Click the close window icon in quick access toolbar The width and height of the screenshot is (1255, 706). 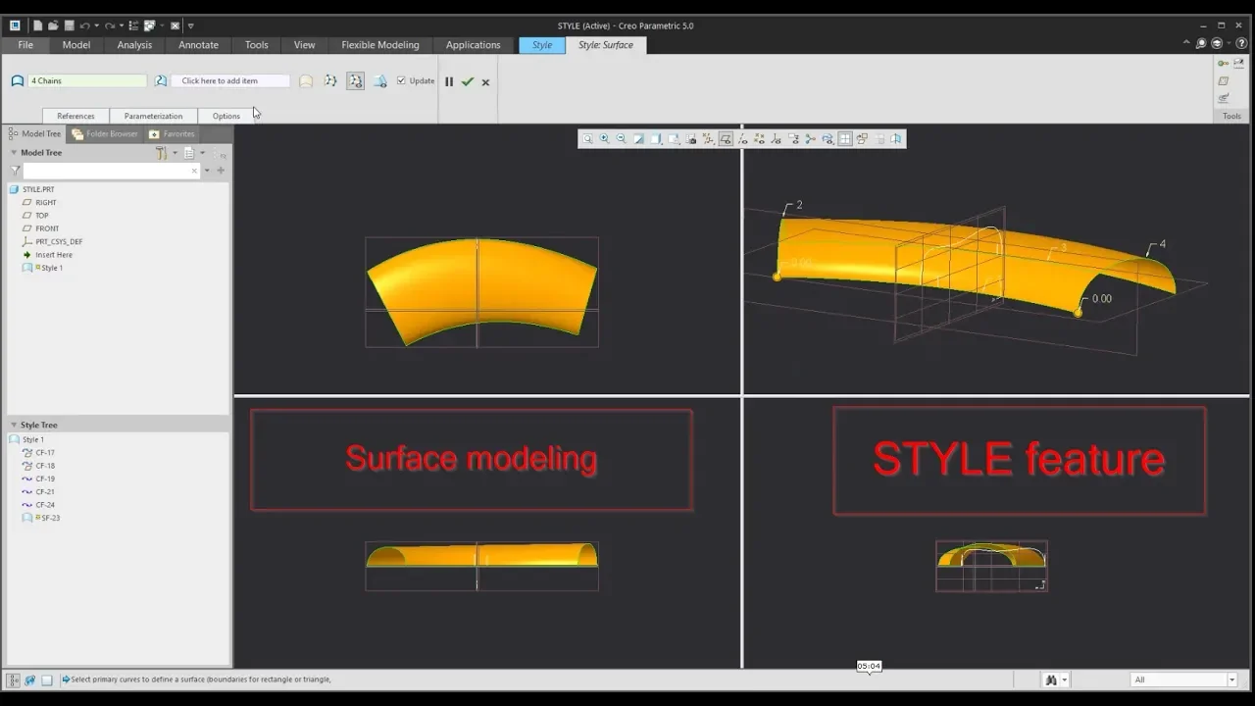point(175,25)
